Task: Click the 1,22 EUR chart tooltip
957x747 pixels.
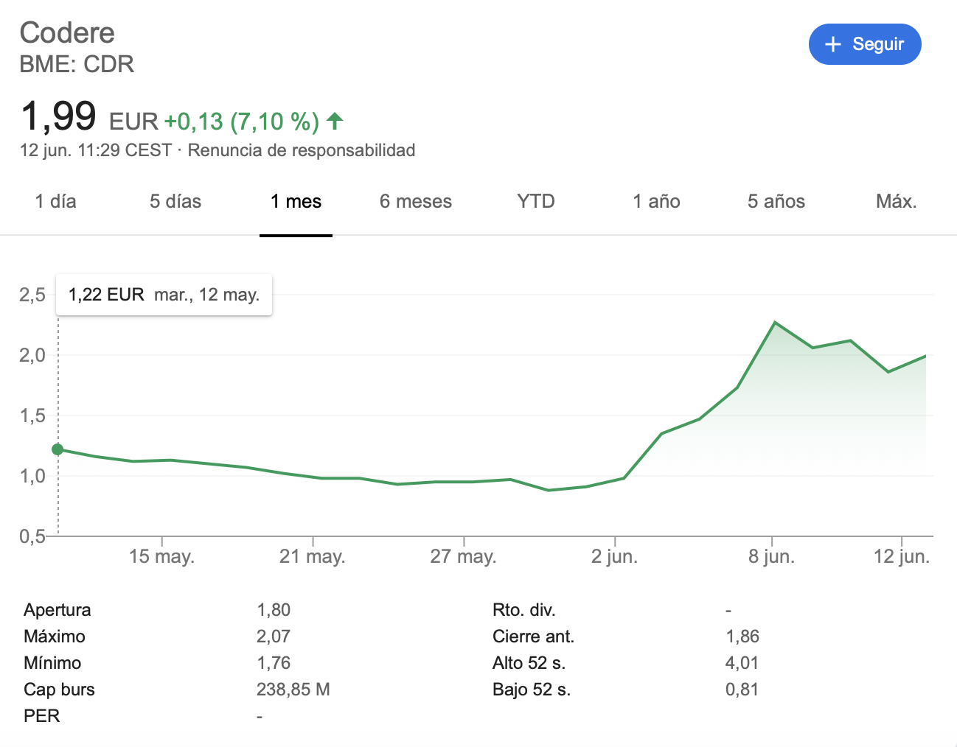Action: [x=164, y=295]
